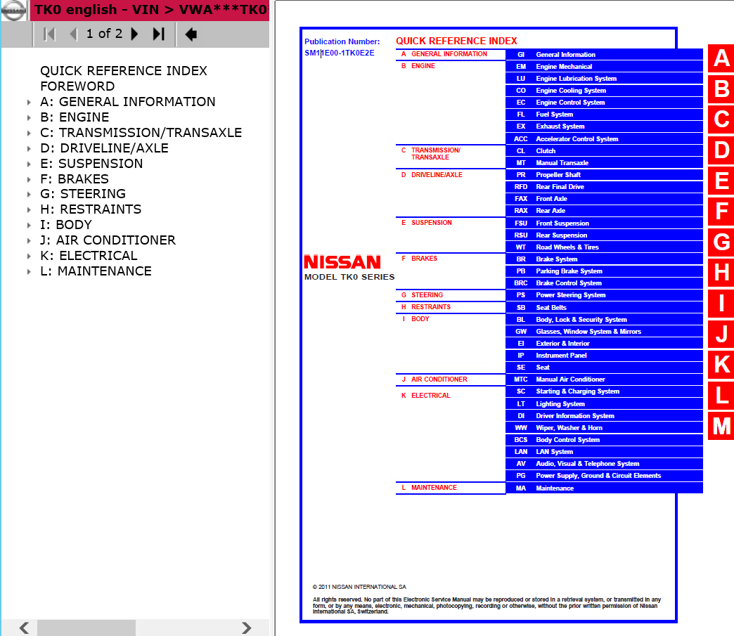Open ACC Accelerator Control System section
The image size is (734, 636).
(605, 138)
